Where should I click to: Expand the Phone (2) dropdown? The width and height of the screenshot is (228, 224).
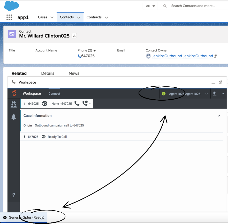[x=95, y=50]
